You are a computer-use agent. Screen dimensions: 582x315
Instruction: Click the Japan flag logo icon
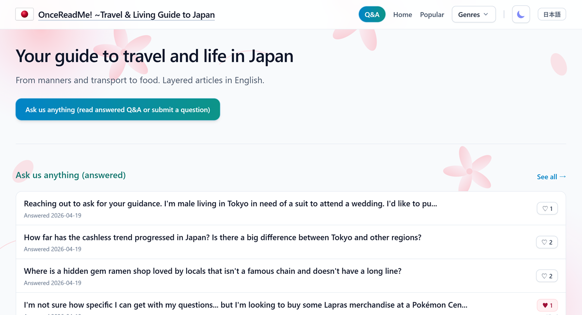pyautogui.click(x=24, y=15)
